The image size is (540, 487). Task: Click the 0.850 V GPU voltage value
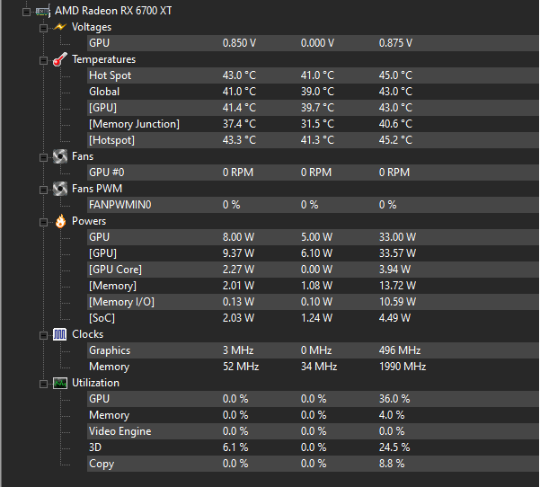click(239, 43)
